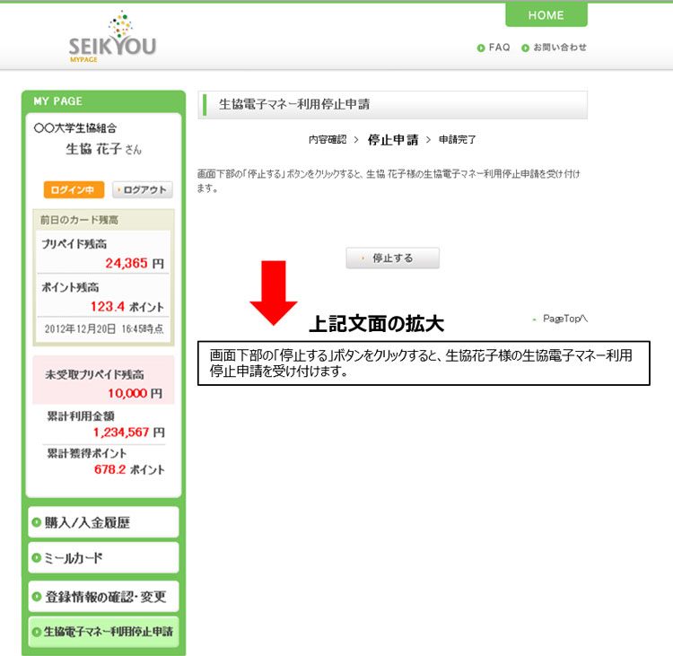Click the ポイント残高 label
This screenshot has width=673, height=656.
click(70, 287)
